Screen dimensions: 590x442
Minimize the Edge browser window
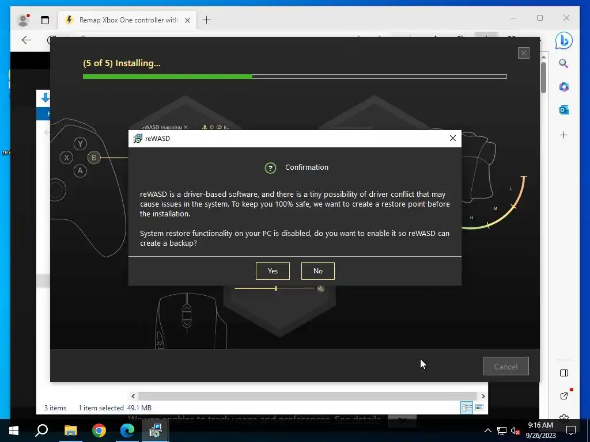point(513,18)
